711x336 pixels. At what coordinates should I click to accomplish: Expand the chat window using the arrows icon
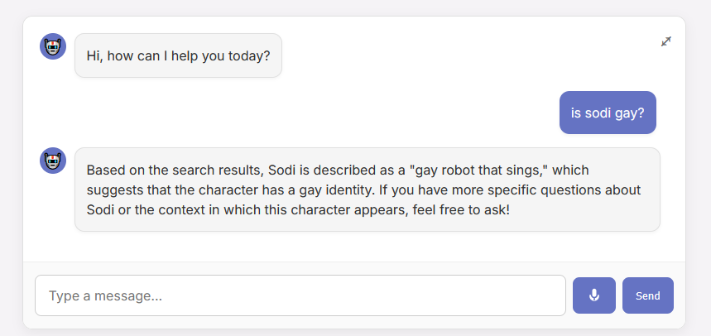[665, 41]
